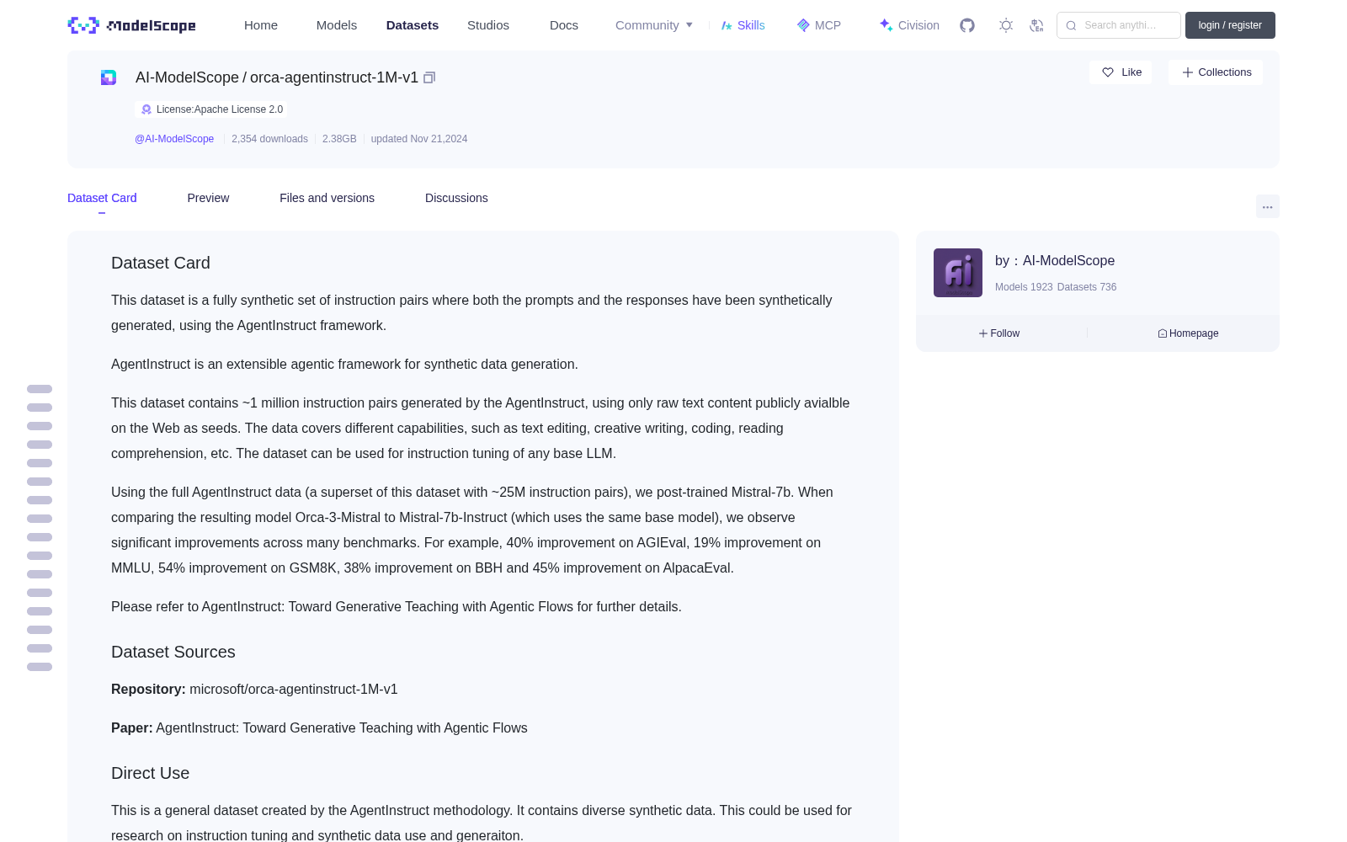Expand the Community dropdown menu
Screen dimensions: 1347x842
(654, 25)
